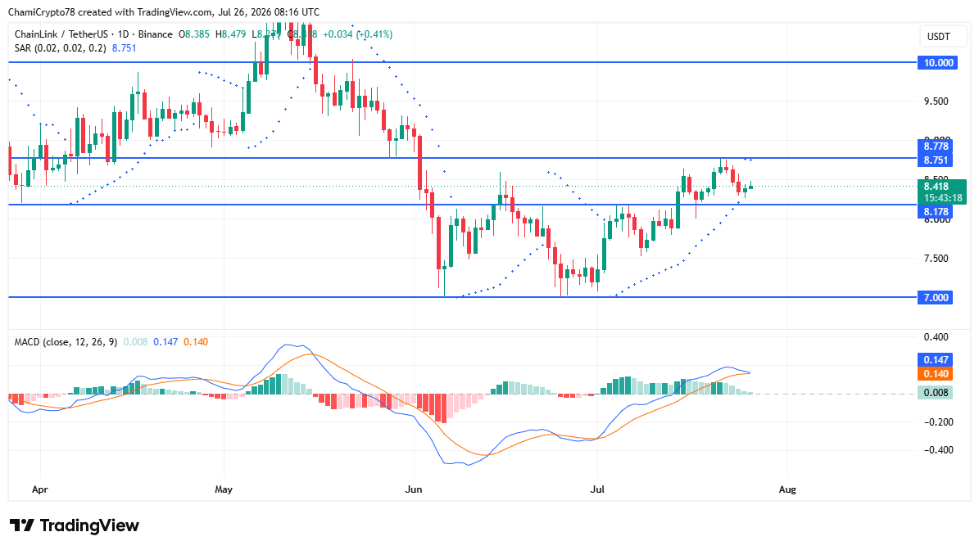Click MACD line value 0.147 in legend
The width and height of the screenshot is (979, 550).
click(x=165, y=342)
